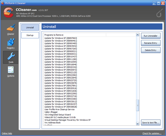166x136 pixels.
Task: Select Update for Windows XP (KB932590)
Action: (61, 94)
